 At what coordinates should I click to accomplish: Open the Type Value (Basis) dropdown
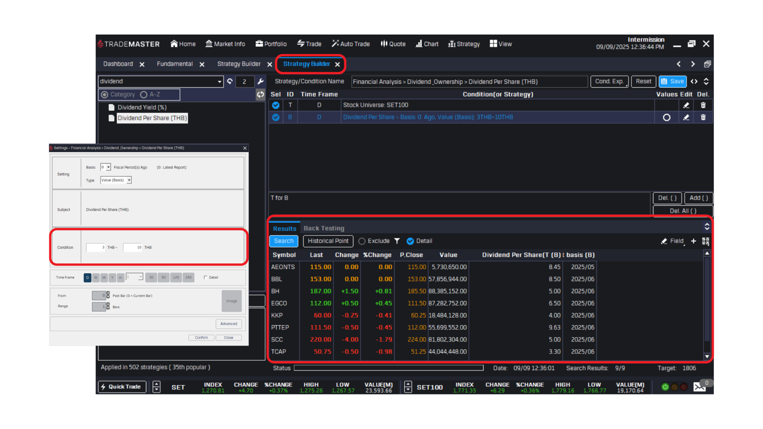(x=129, y=180)
